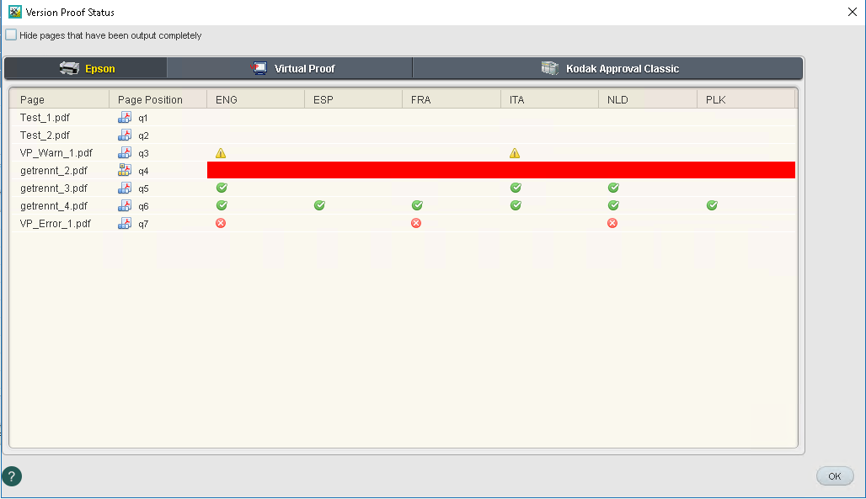Click warning icon for VP_Warn_1.pdf under ITA
This screenshot has height=499, width=866.
point(515,153)
